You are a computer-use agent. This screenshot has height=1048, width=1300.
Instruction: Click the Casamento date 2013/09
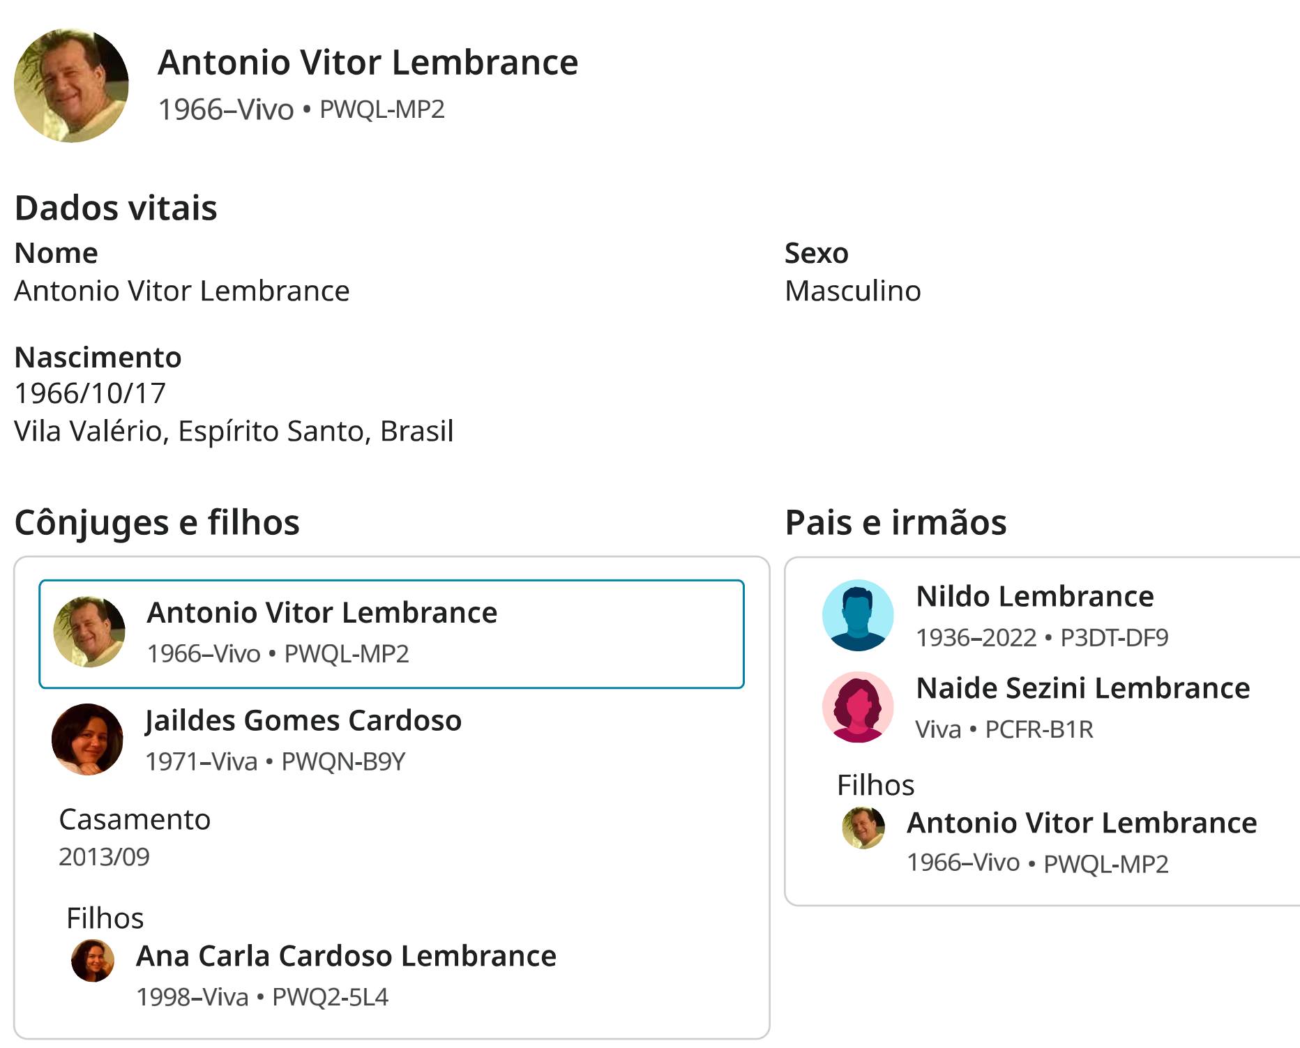coord(104,857)
